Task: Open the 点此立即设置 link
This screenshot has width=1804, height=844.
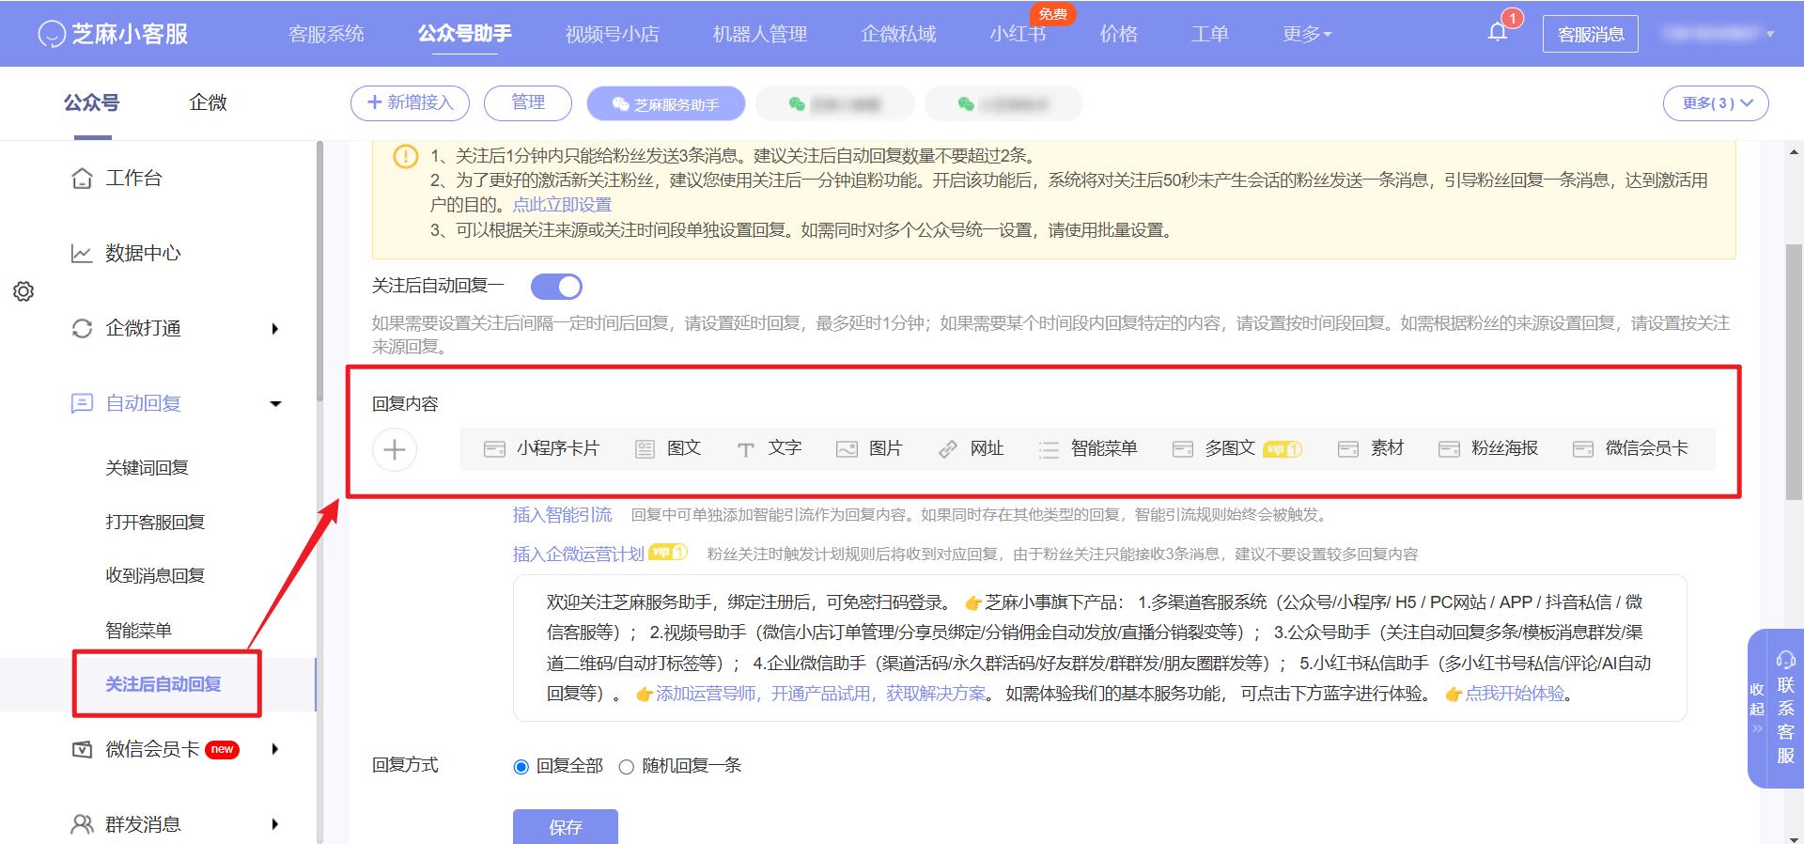Action: pos(562,205)
